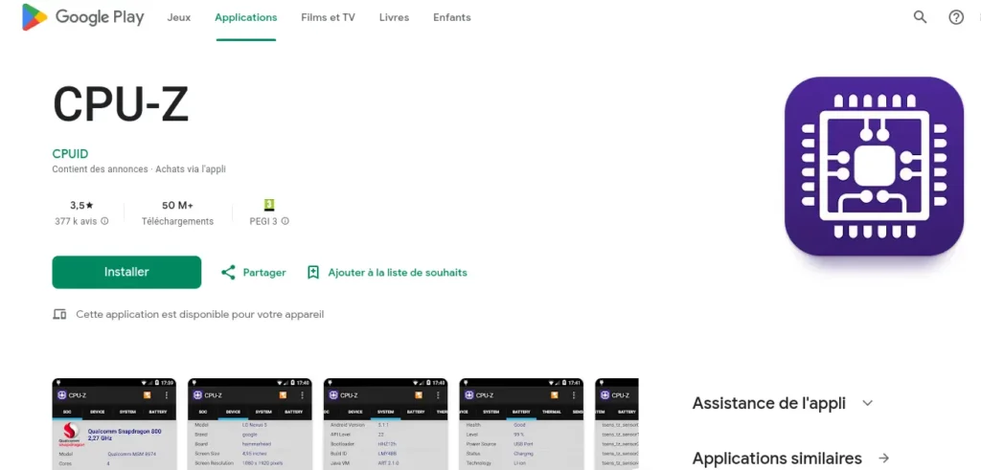Open the CPUID developer link
The image size is (981, 470).
click(x=70, y=154)
